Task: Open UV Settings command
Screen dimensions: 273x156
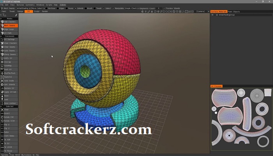Action: pos(9,39)
